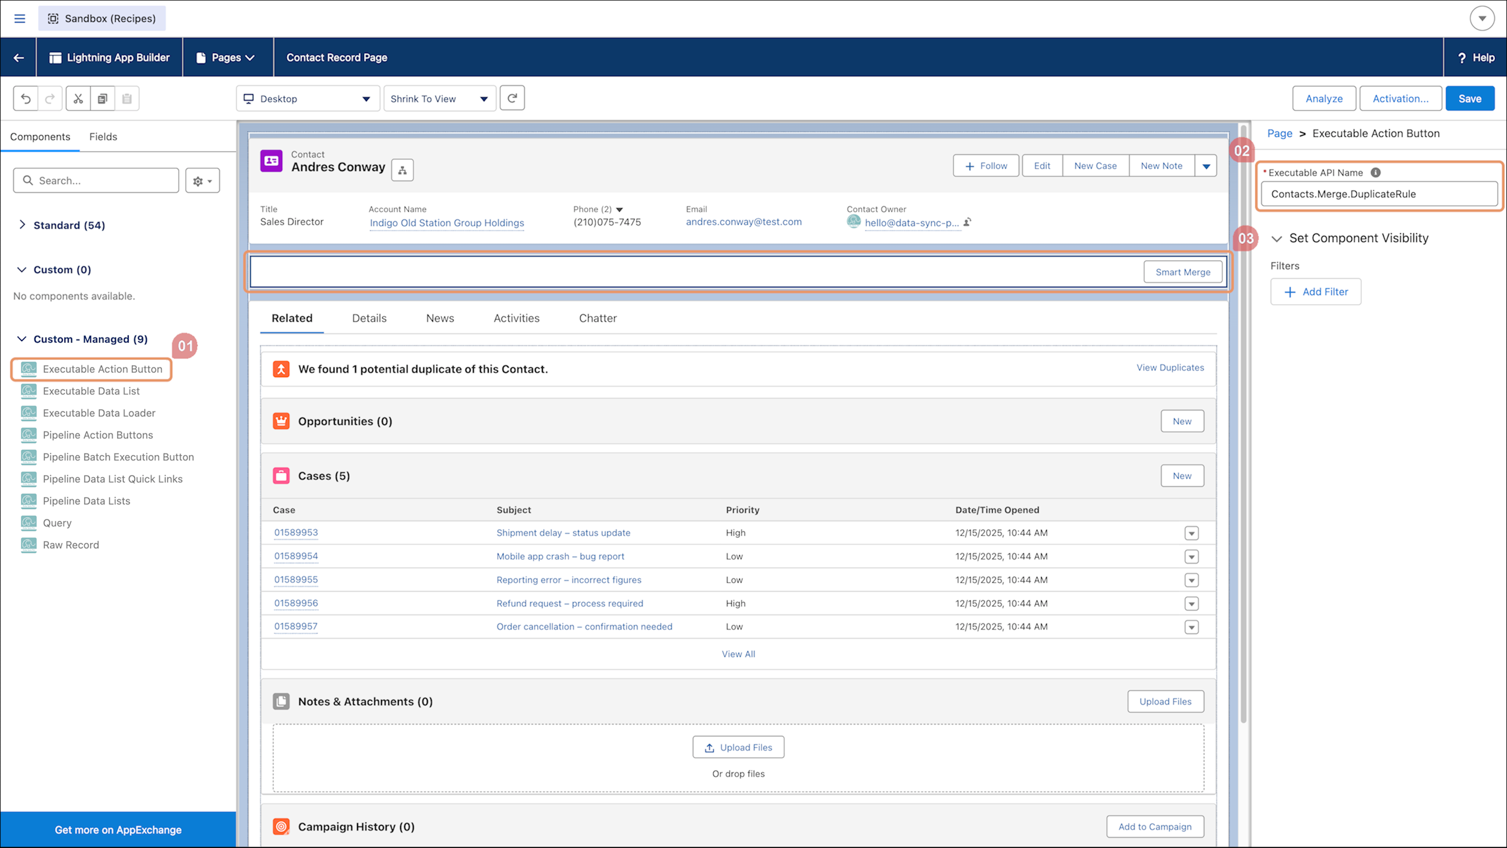Click the undo arrow icon
Viewport: 1507px width, 848px height.
click(26, 98)
